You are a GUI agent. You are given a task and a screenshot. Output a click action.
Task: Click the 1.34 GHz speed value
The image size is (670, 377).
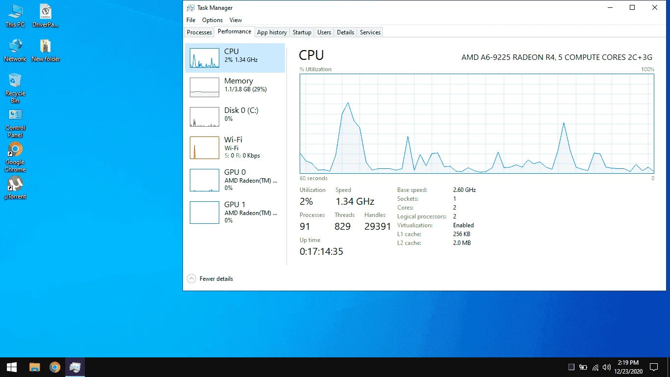click(355, 201)
